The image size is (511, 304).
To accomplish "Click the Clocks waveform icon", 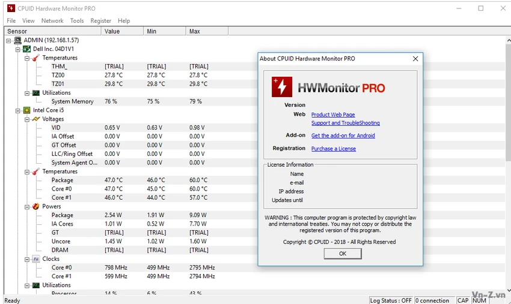I will pyautogui.click(x=36, y=259).
